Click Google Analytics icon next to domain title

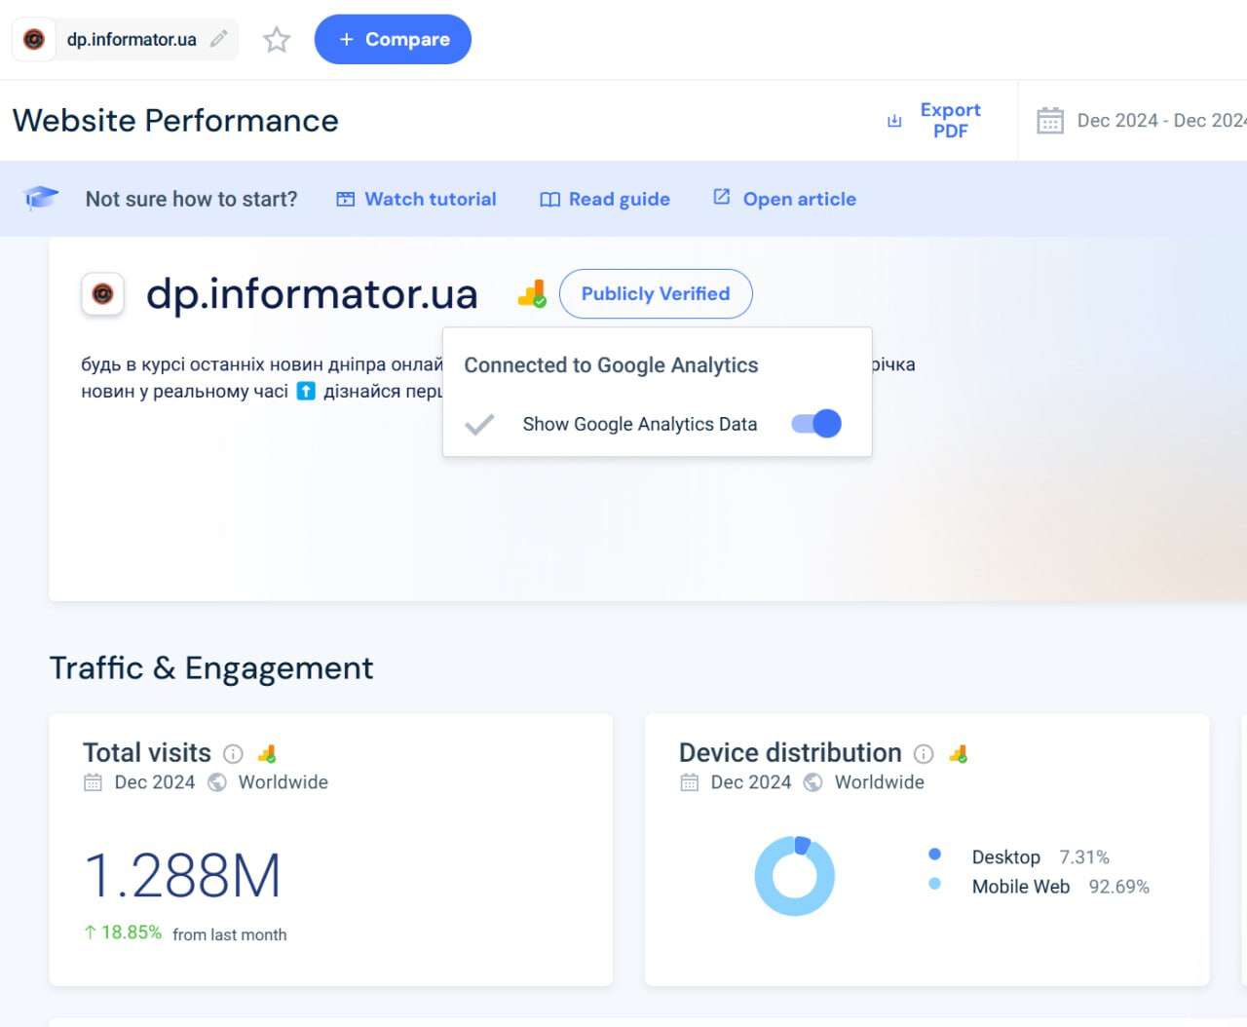click(x=532, y=293)
